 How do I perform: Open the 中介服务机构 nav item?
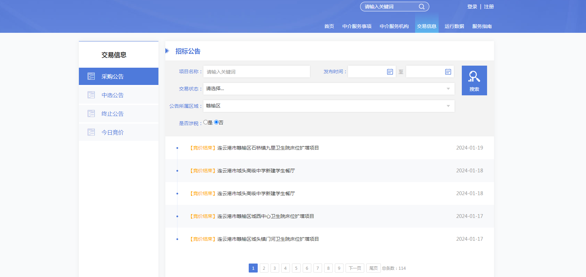[394, 26]
